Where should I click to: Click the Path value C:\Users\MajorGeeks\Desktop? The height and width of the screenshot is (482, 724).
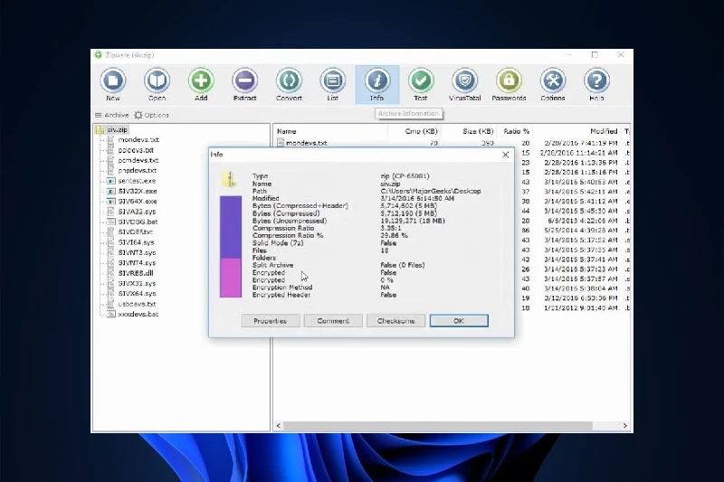(431, 191)
